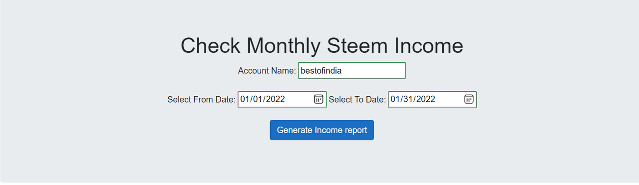The image size is (639, 185).
Task: Open the calendar picker for To Date
Action: (469, 99)
